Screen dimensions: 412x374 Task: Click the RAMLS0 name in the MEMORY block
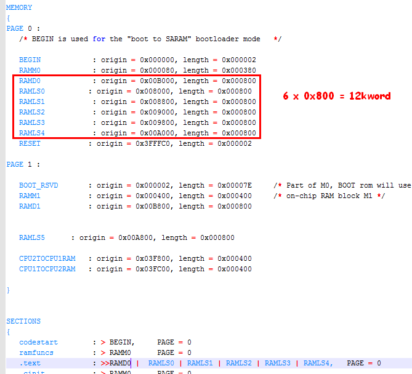[32, 91]
